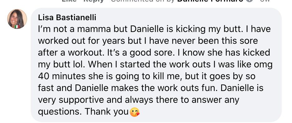
Task: Click the partially visible Reply link
Action: [x=94, y=1]
